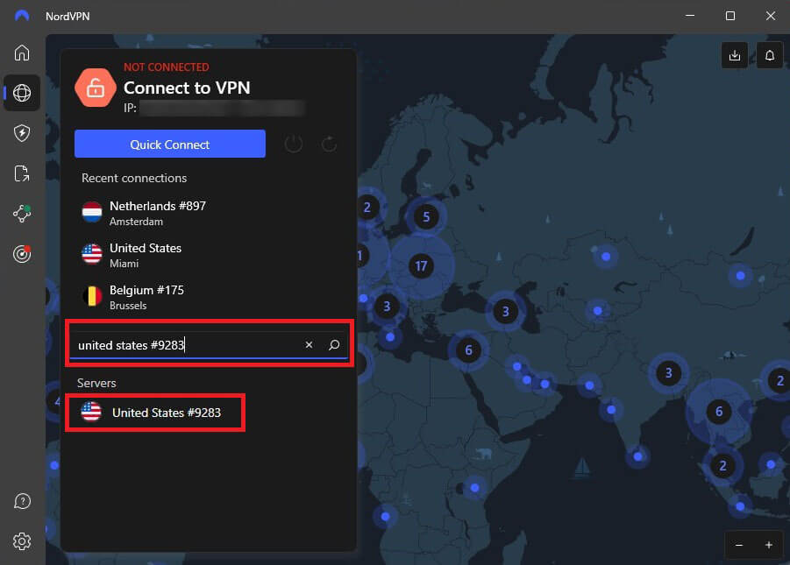
Task: Open Threat Protection via the shield icon
Action: point(22,133)
